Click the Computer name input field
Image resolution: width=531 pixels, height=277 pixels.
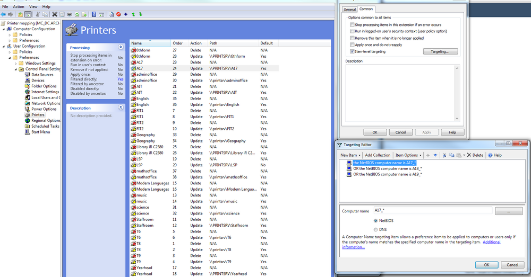433,210
